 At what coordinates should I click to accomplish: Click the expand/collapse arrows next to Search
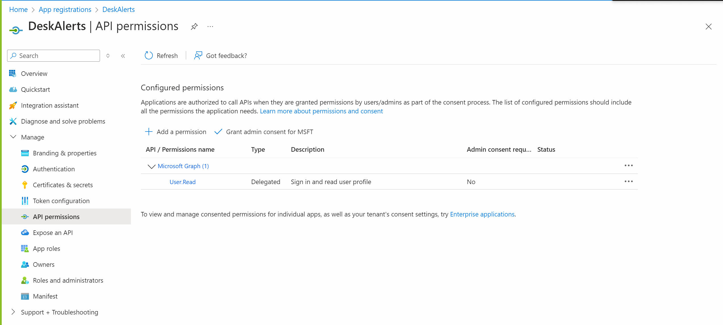click(x=108, y=56)
